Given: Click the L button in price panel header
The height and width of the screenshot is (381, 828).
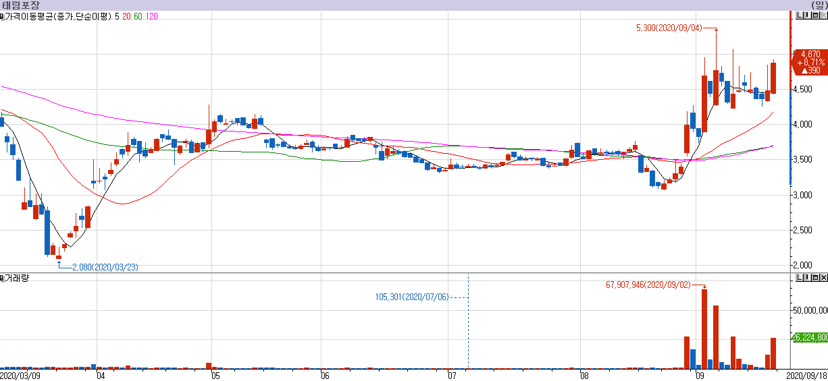Looking at the screenshot, I should click(799, 16).
